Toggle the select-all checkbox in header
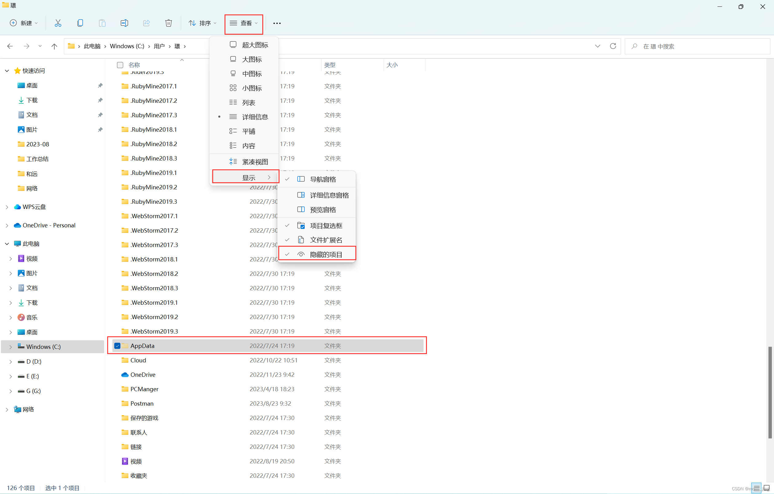The image size is (774, 494). (120, 65)
